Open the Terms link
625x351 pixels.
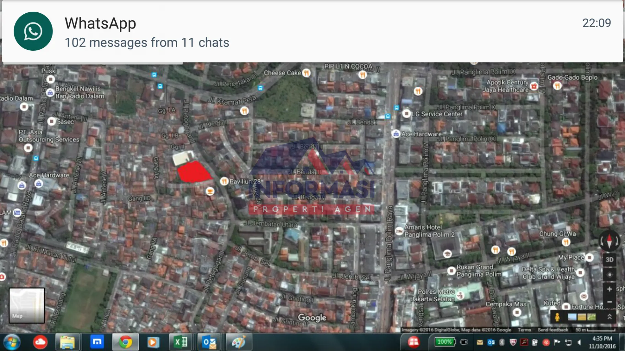tap(524, 329)
